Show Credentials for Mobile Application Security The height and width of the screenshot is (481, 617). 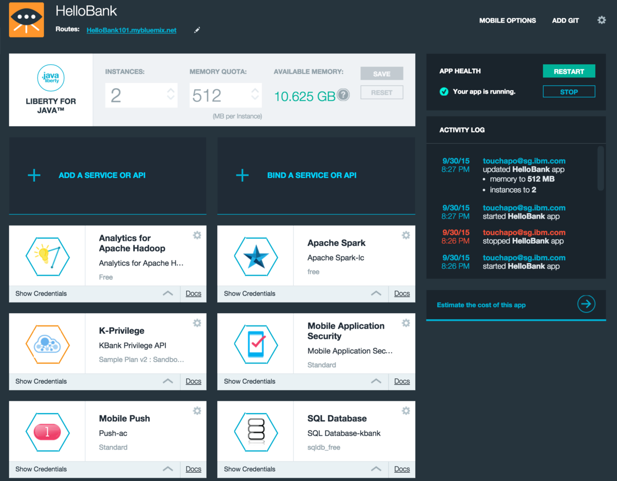[x=249, y=381]
